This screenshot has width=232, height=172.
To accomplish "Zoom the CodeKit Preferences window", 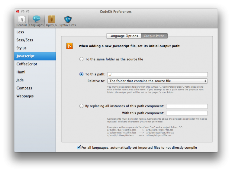I will point(28,11).
